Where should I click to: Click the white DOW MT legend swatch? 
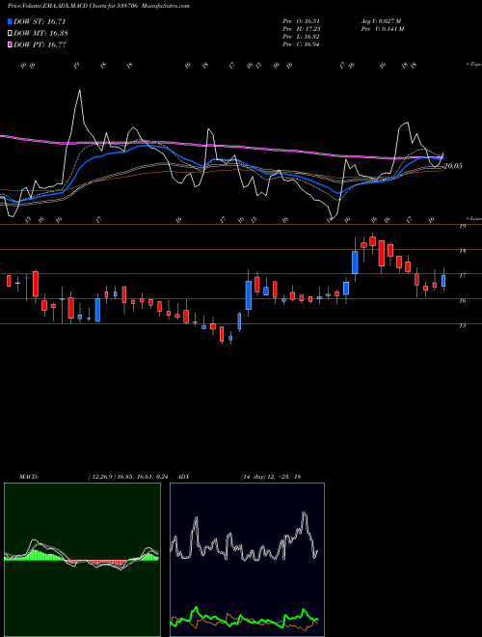point(11,34)
